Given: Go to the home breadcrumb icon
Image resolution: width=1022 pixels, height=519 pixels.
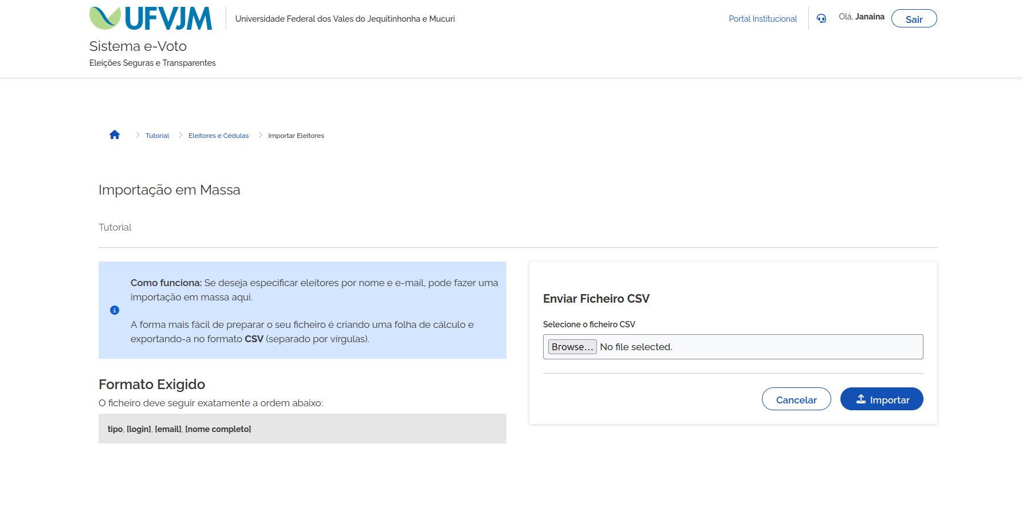Looking at the screenshot, I should pyautogui.click(x=115, y=135).
